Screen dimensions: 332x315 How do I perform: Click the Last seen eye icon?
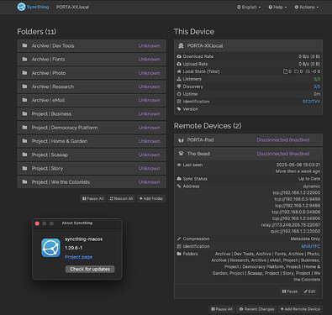[x=179, y=165]
